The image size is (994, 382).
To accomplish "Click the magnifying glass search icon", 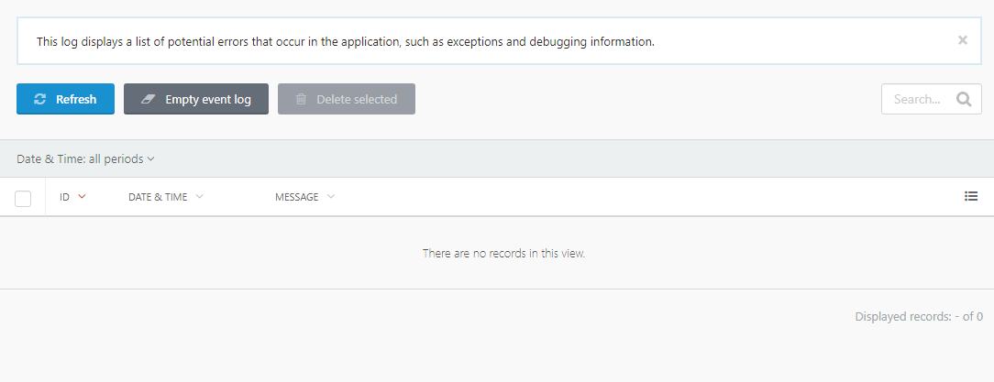I will pyautogui.click(x=964, y=100).
